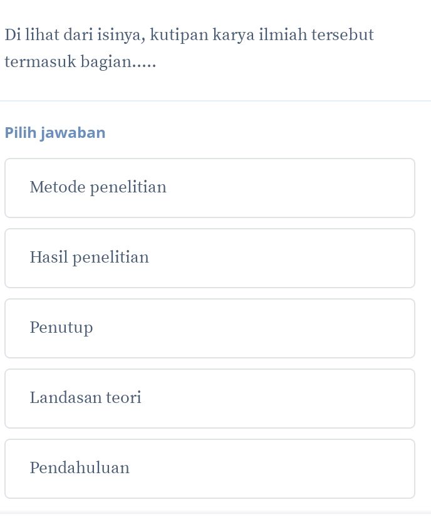Screen dimensions: 431x517
Task: Select the answer "Metode penelitian"
Action: (x=210, y=187)
